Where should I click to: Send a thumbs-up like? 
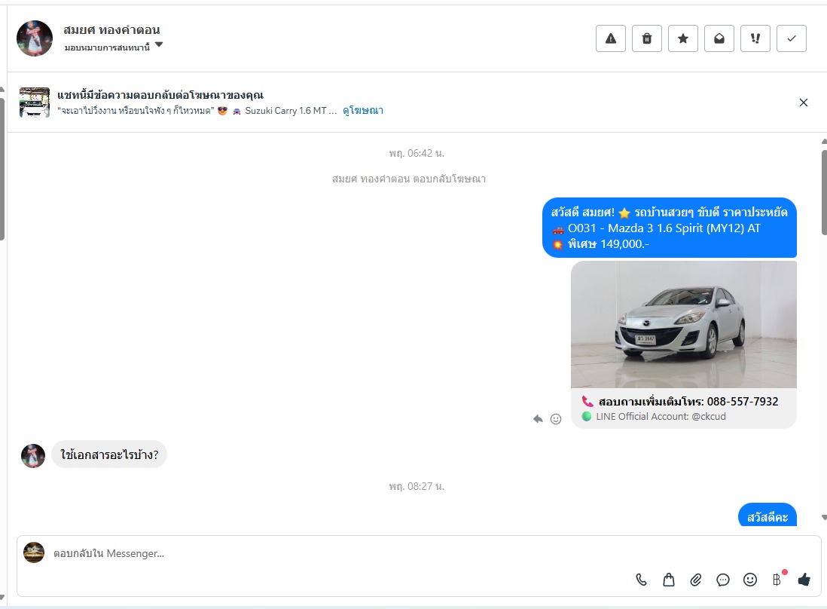tap(804, 580)
